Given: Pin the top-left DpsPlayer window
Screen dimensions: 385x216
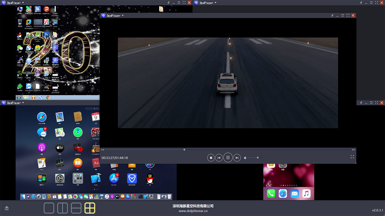Looking at the screenshot, I should point(169,3).
